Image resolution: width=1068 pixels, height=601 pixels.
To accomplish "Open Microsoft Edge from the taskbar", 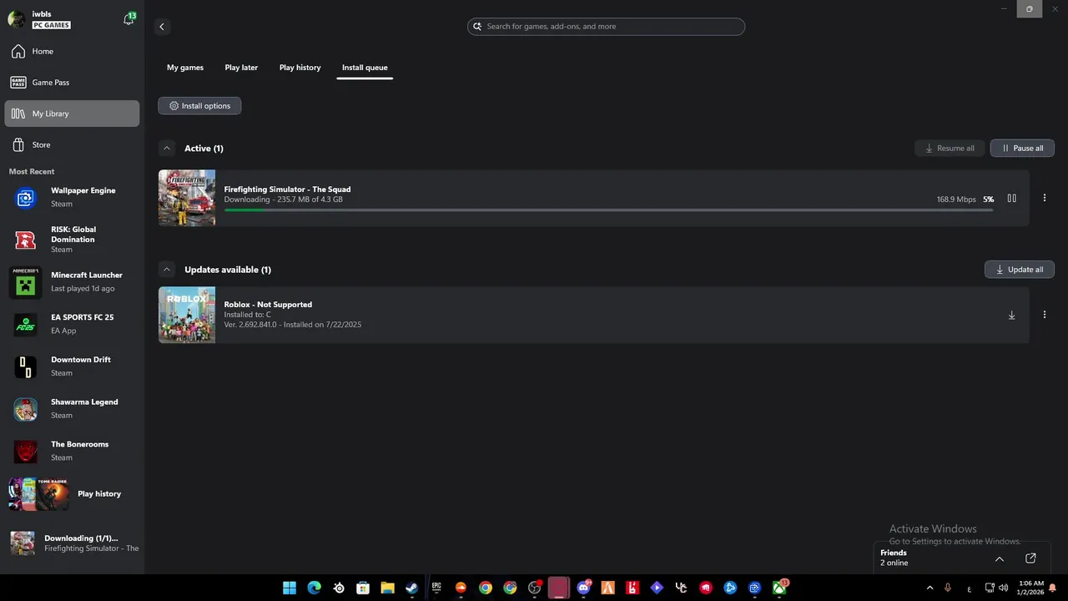I will pyautogui.click(x=314, y=588).
